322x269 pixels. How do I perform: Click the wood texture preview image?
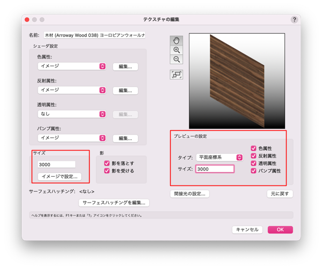237,81
